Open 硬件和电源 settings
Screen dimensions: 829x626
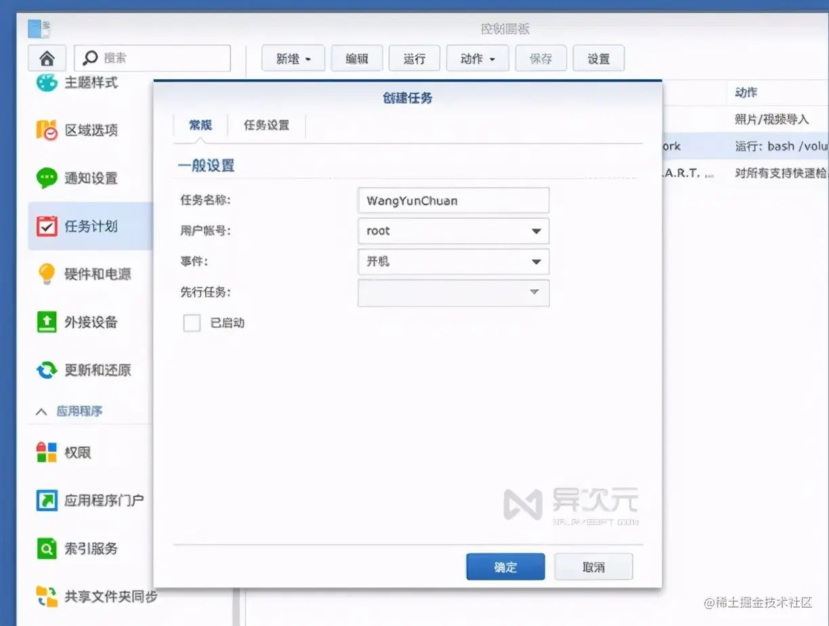click(x=83, y=274)
